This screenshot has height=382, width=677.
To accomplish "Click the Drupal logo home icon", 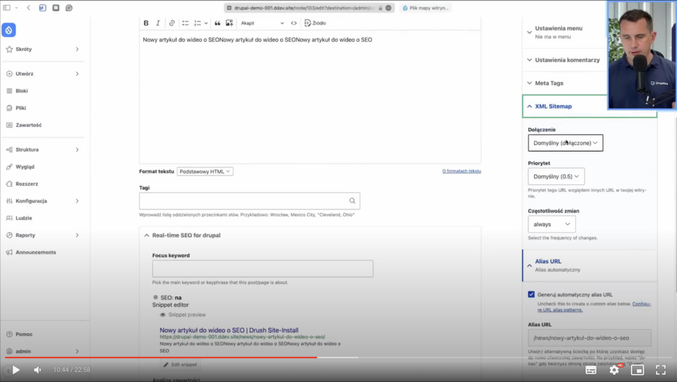I will 8,30.
